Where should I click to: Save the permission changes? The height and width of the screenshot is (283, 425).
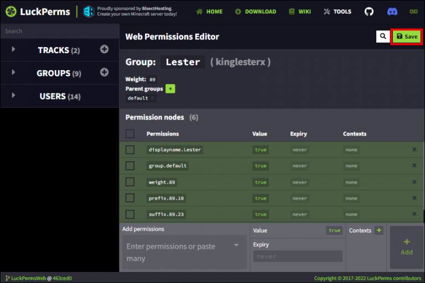(407, 36)
